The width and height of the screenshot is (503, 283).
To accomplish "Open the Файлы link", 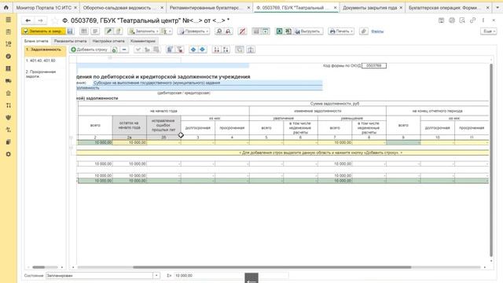I will click(x=377, y=31).
